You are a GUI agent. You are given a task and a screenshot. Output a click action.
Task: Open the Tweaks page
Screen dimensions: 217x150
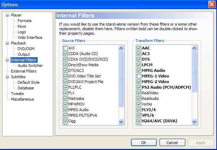17,94
